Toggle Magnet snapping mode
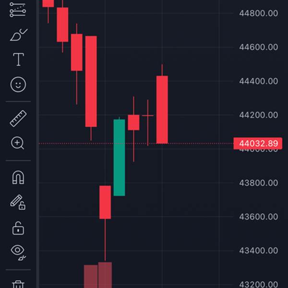The height and width of the screenshot is (288, 288). pyautogui.click(x=18, y=178)
